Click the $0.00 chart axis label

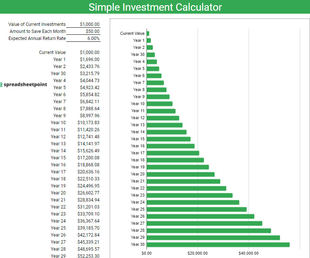[147, 253]
